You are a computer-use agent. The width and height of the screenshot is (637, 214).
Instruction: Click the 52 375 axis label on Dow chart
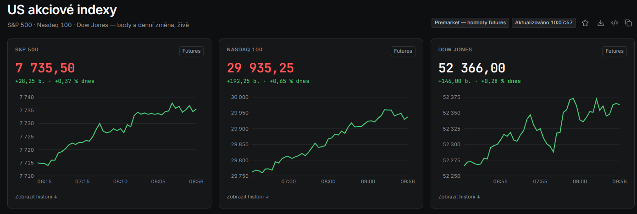click(x=451, y=97)
